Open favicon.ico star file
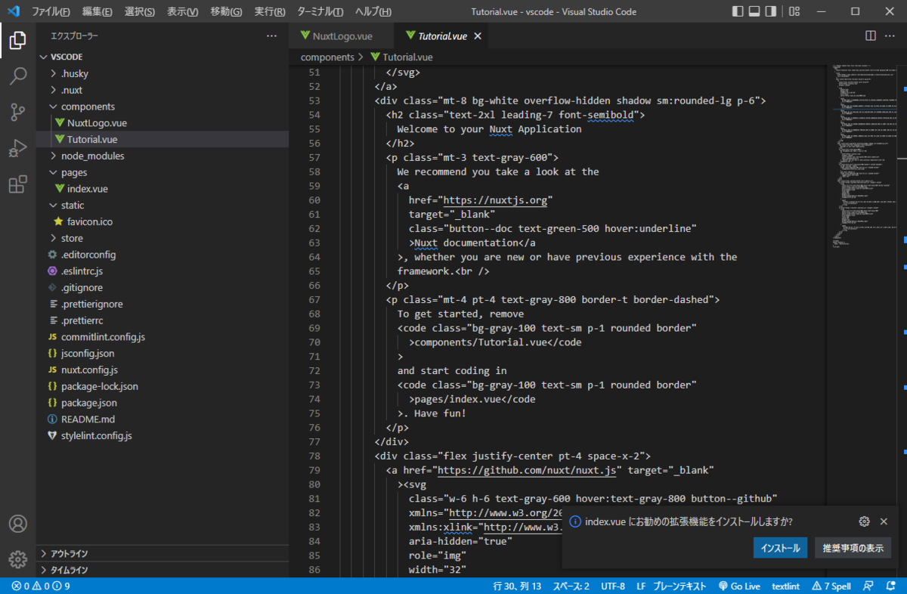The image size is (907, 594). point(163,221)
